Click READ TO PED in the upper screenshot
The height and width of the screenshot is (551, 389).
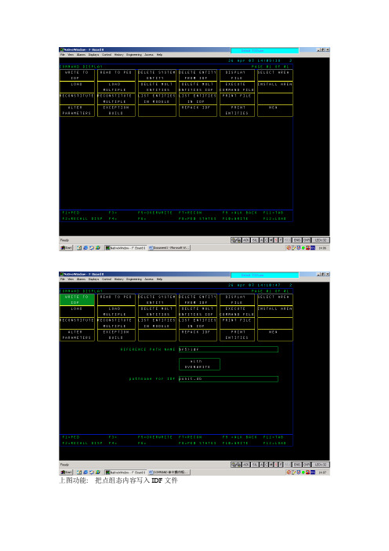[116, 75]
